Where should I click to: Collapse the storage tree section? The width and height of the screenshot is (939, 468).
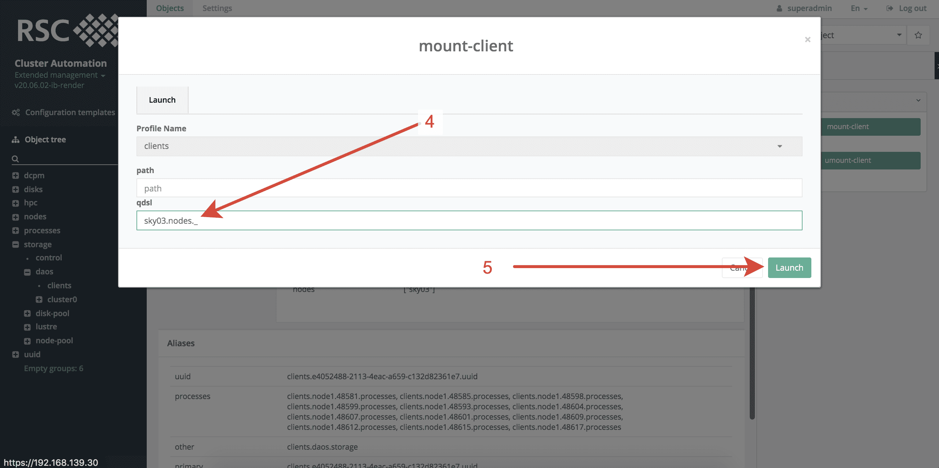click(x=15, y=244)
